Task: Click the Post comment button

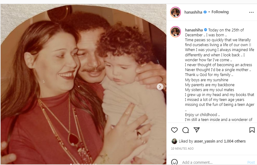Action: pos(251,162)
